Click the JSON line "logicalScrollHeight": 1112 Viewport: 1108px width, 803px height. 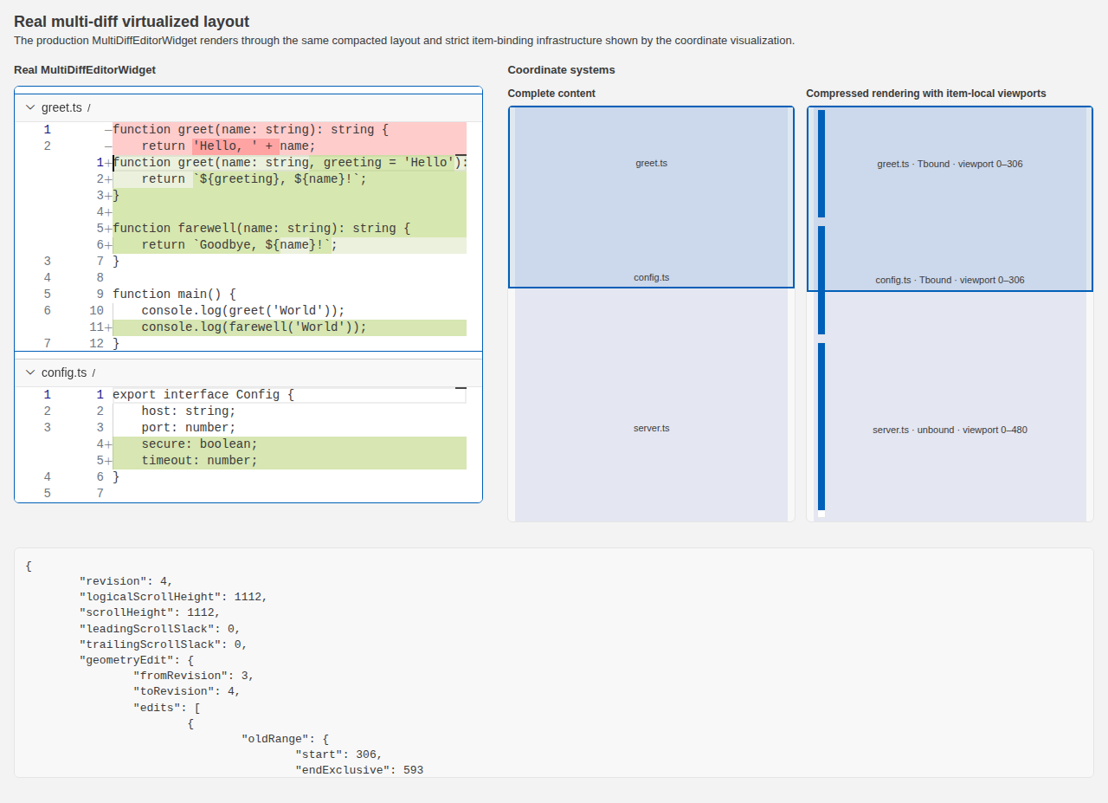pos(174,597)
